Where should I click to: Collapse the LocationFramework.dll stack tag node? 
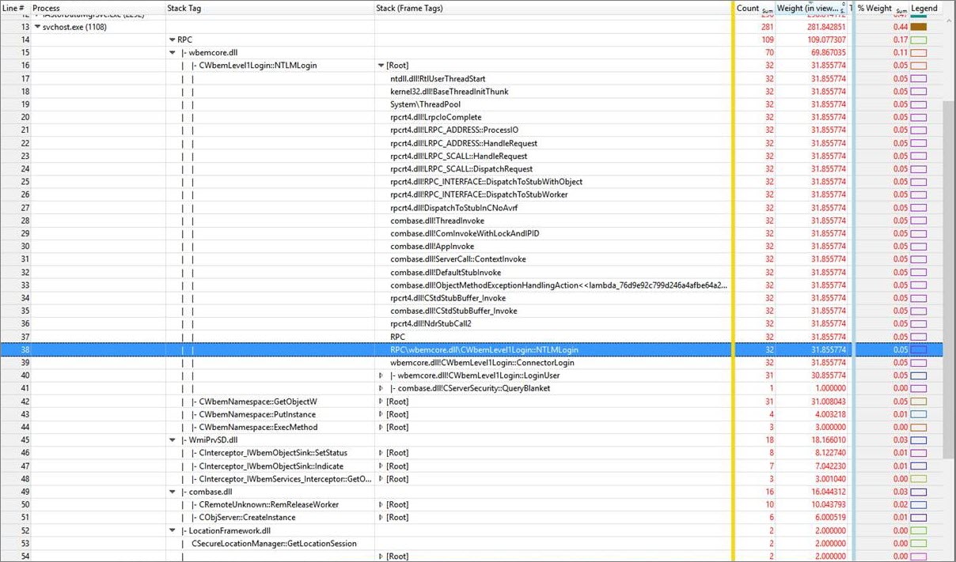(x=173, y=530)
